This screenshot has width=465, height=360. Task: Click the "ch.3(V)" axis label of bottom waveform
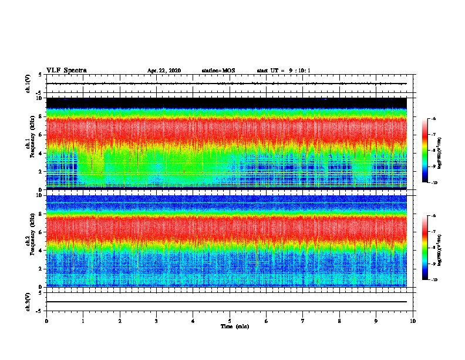pyautogui.click(x=28, y=302)
